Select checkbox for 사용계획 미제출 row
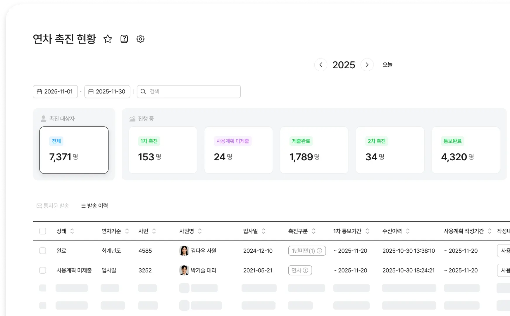510x316 pixels. click(43, 270)
